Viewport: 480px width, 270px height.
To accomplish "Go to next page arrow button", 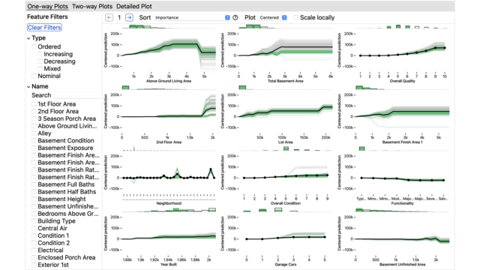I will (130, 17).
